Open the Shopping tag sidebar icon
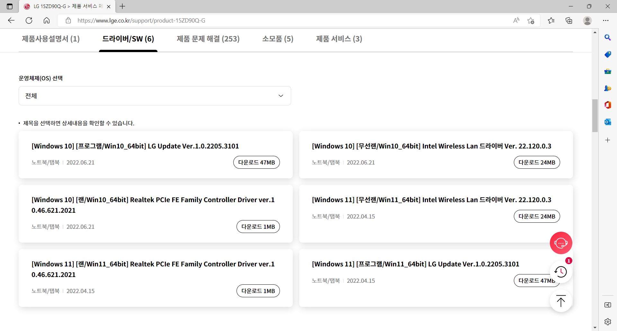 pyautogui.click(x=608, y=54)
